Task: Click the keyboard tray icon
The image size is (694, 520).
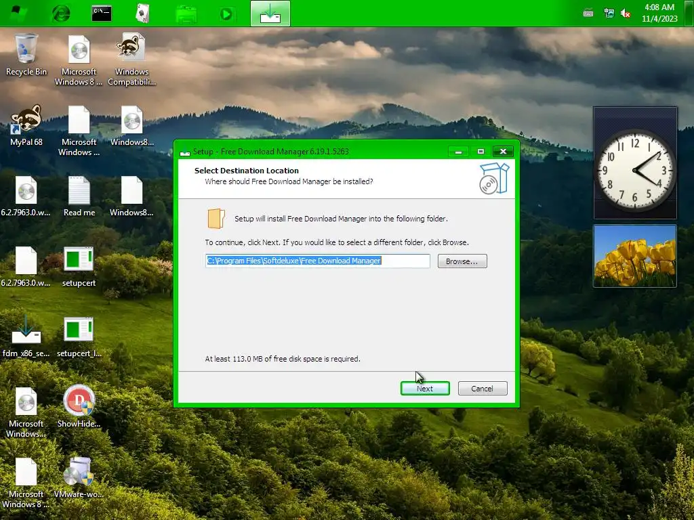Action: 588,14
